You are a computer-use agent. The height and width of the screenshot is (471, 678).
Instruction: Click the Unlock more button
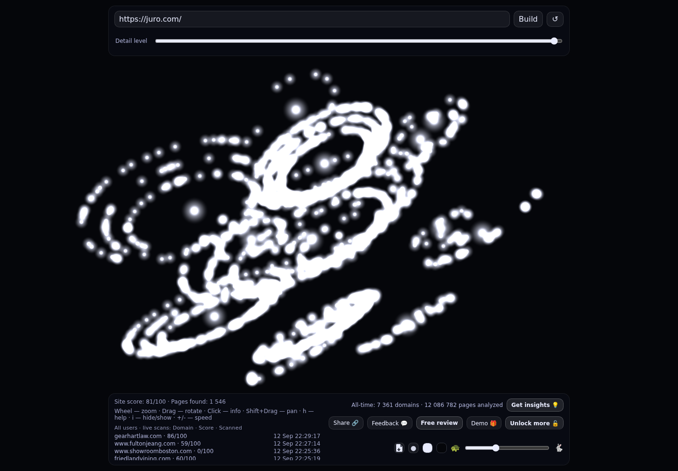click(534, 423)
